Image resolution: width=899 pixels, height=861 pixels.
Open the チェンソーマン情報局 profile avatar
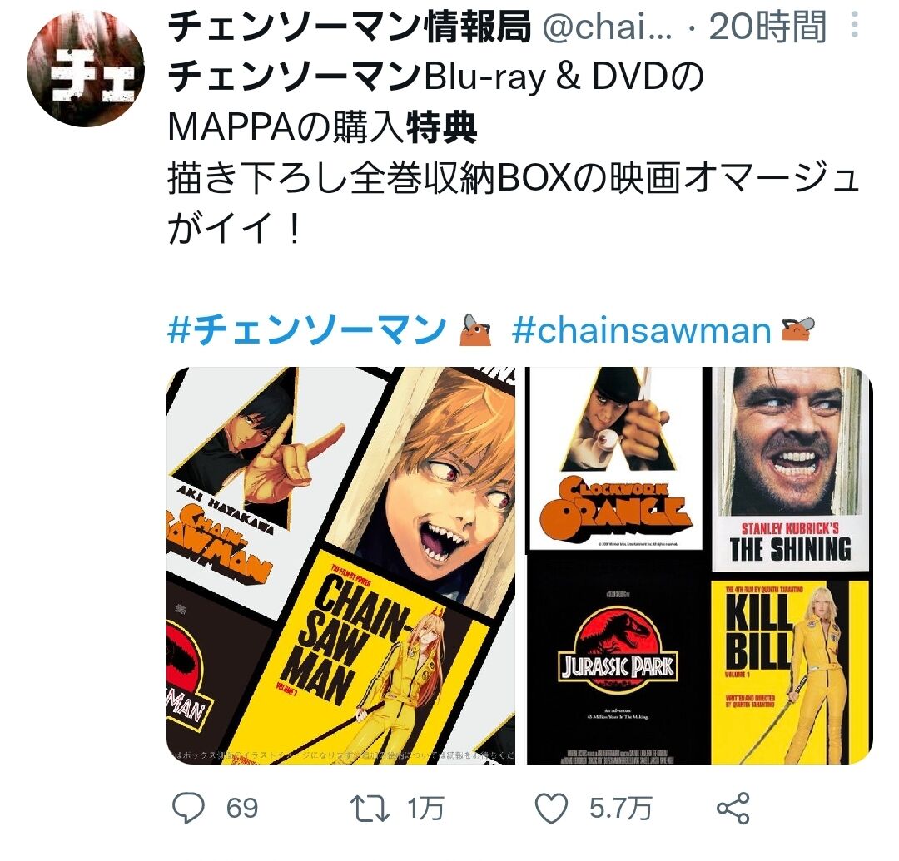86,70
